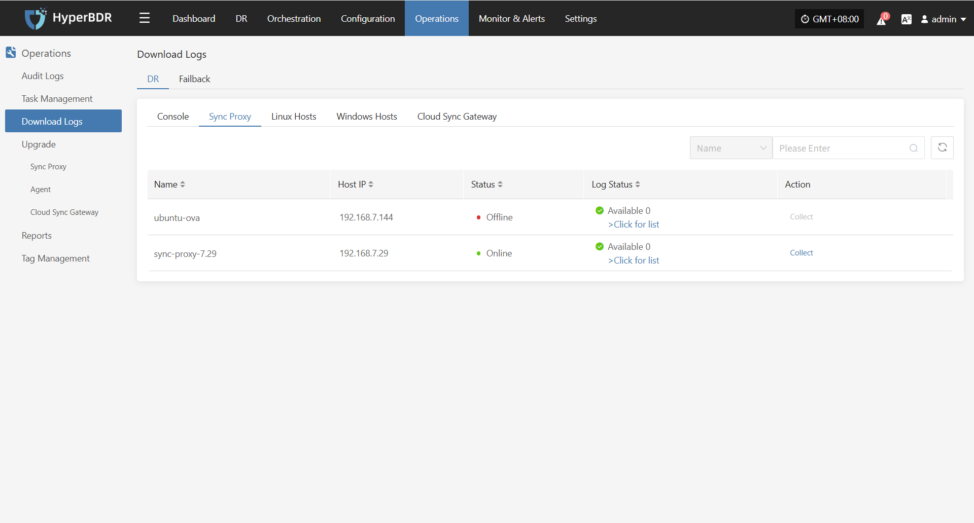Open the DR top menu
This screenshot has width=974, height=523.
(241, 18)
